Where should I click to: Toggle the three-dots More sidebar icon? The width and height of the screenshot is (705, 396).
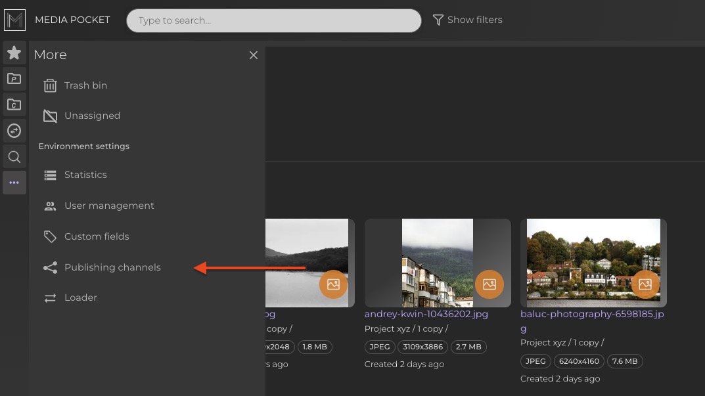tap(14, 183)
